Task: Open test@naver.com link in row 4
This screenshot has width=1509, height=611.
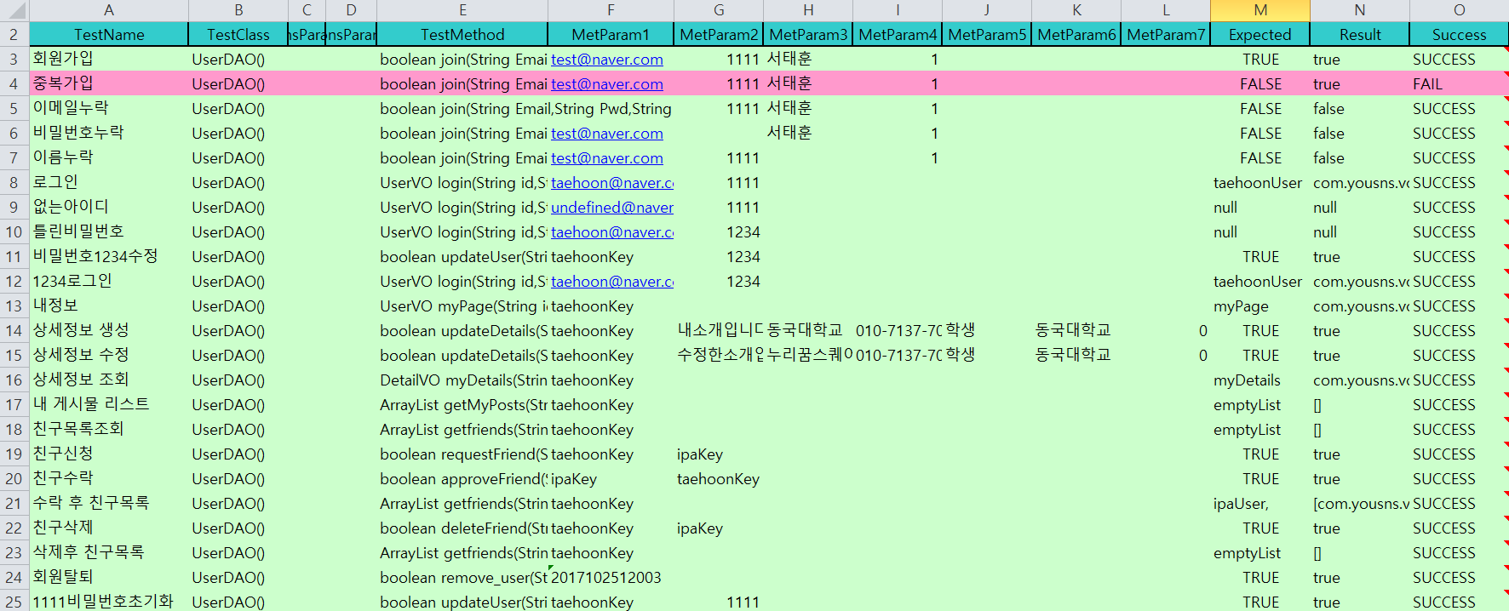Action: pyautogui.click(x=607, y=84)
